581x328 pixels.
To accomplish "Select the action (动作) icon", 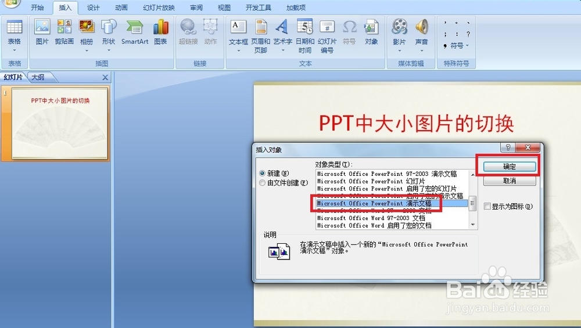I will (x=210, y=32).
